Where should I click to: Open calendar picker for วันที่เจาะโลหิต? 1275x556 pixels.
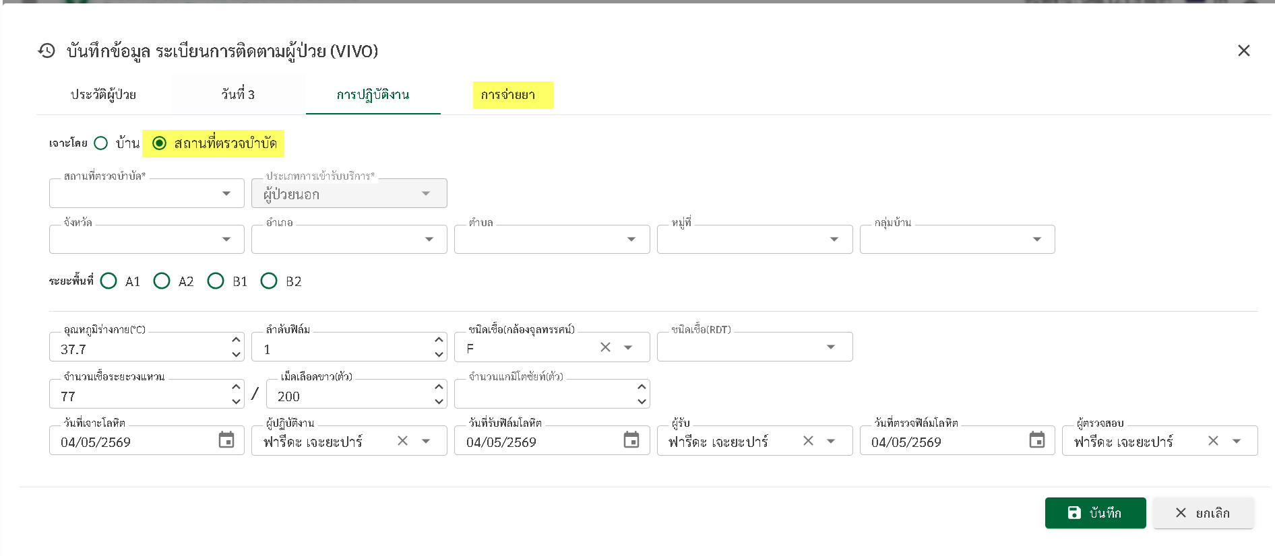click(x=226, y=440)
